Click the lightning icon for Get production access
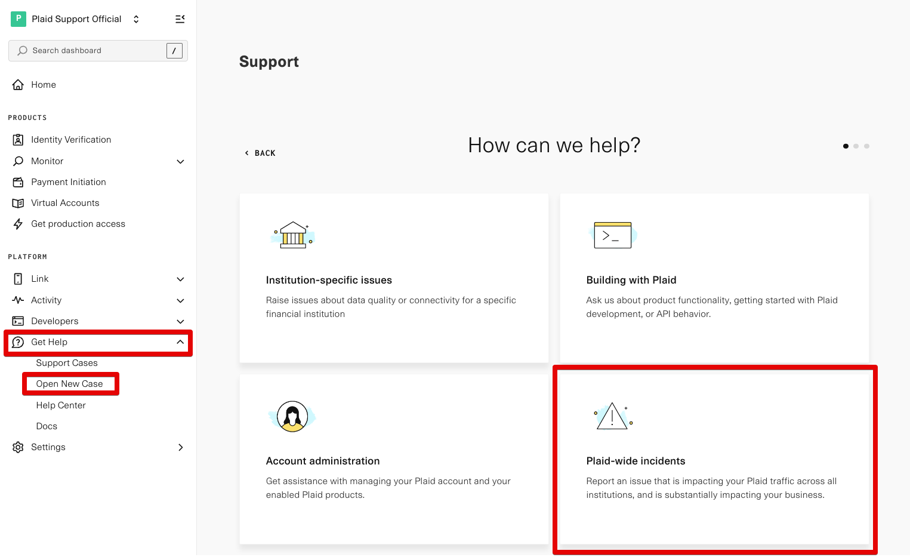This screenshot has height=557, width=910. [x=18, y=223]
